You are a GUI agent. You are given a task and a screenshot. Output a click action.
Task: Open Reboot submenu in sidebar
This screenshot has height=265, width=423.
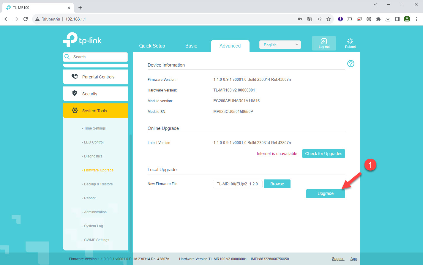tap(89, 198)
